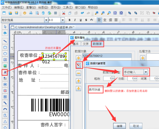The image size is (159, 129).
Task: Set right text alignment
Action: tap(111, 20)
